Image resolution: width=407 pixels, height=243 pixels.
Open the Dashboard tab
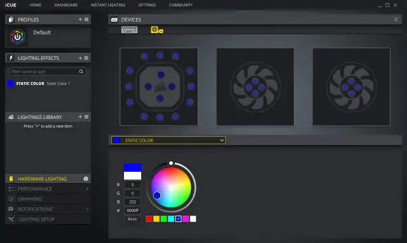[66, 5]
